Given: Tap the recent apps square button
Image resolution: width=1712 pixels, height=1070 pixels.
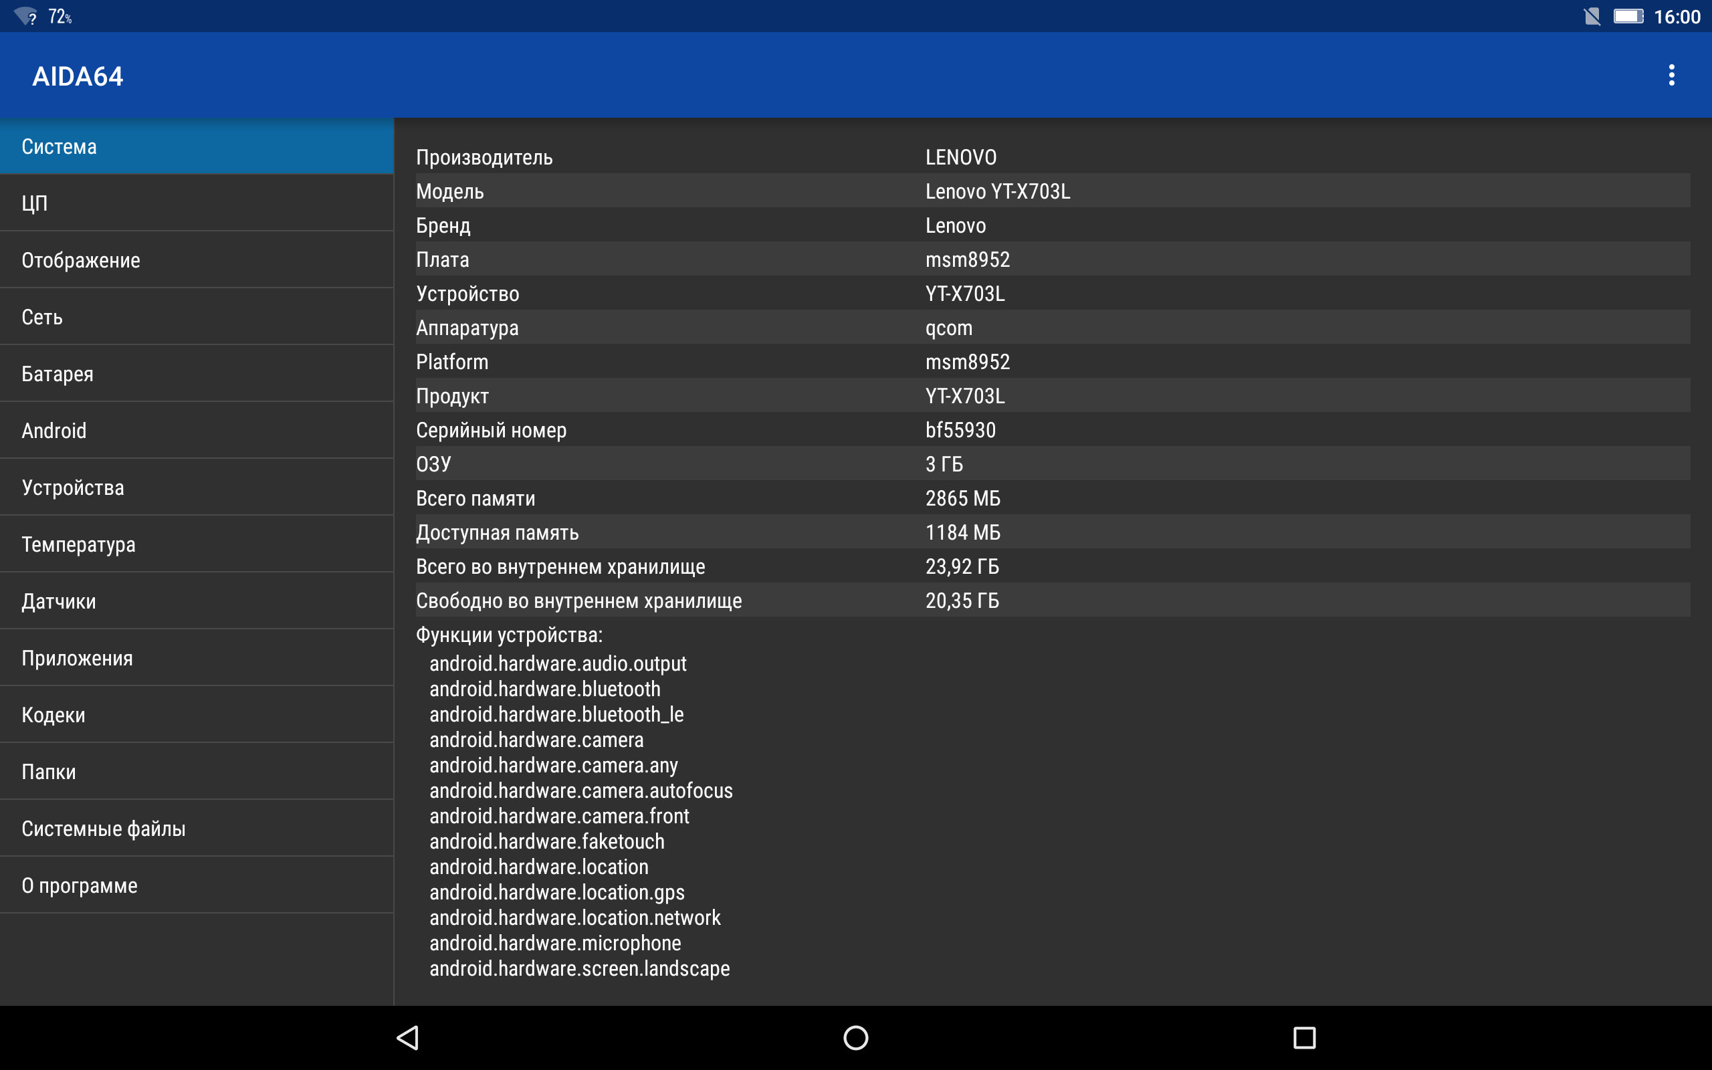Looking at the screenshot, I should tap(1304, 1037).
